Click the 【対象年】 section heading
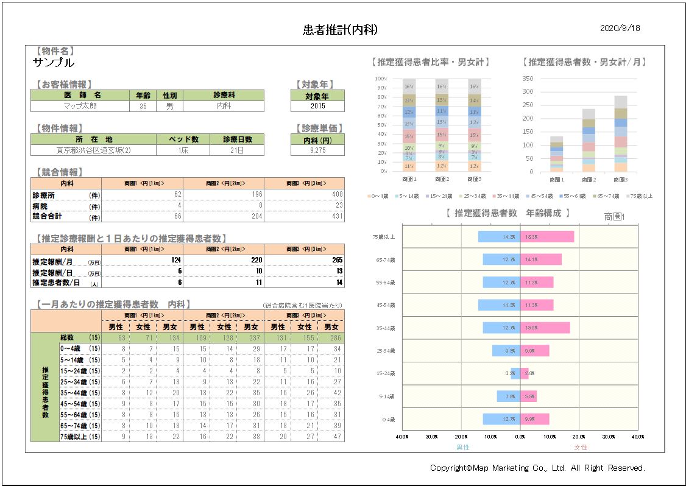Image resolution: width=686 pixels, height=486 pixels. click(316, 85)
